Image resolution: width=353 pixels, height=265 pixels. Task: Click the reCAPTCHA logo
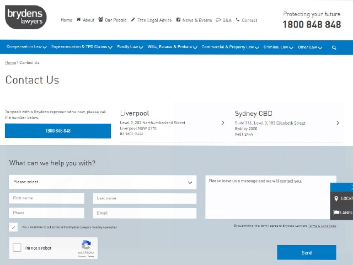coord(86,245)
